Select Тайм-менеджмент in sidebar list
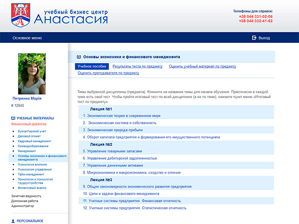This screenshot has height=224, width=299. click(31, 175)
